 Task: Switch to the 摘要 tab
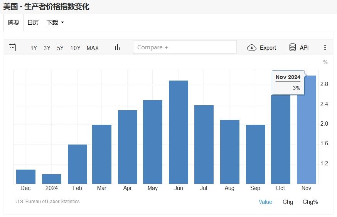(13, 23)
